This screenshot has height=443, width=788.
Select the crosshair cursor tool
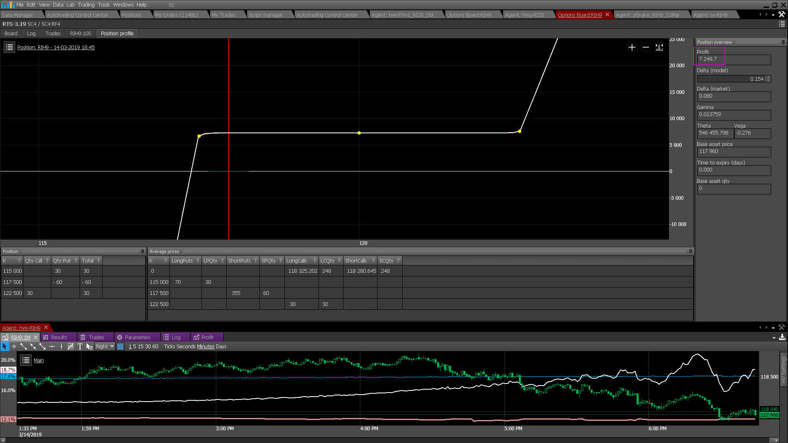point(14,347)
